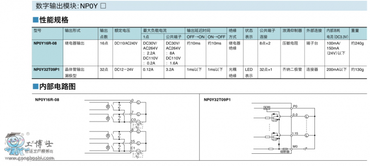Click the blue square beside 性能规格 heading

pyautogui.click(x=36, y=20)
